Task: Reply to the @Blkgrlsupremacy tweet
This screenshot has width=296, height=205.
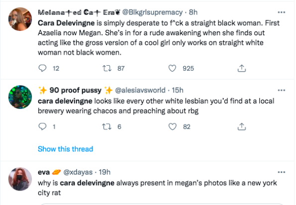Action: (42, 68)
